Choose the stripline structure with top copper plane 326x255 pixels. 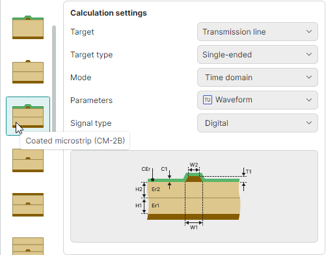tap(28, 205)
